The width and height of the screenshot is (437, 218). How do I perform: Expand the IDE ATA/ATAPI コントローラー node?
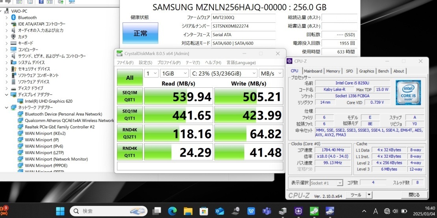coord(7,24)
